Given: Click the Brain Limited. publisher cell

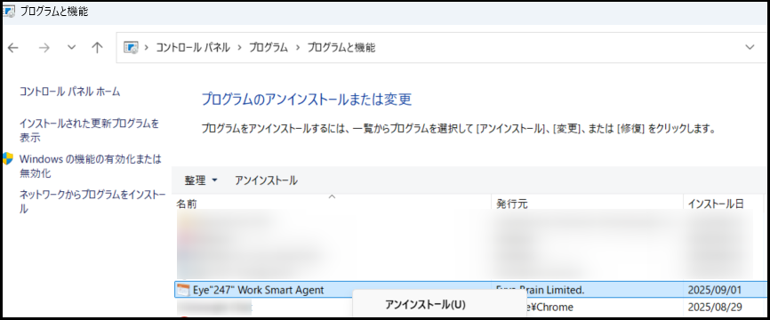Looking at the screenshot, I should [x=541, y=290].
